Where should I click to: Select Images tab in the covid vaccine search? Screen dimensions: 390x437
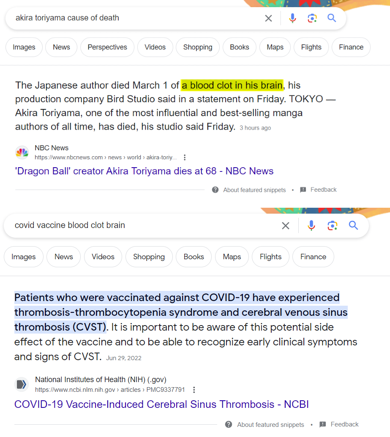[24, 257]
